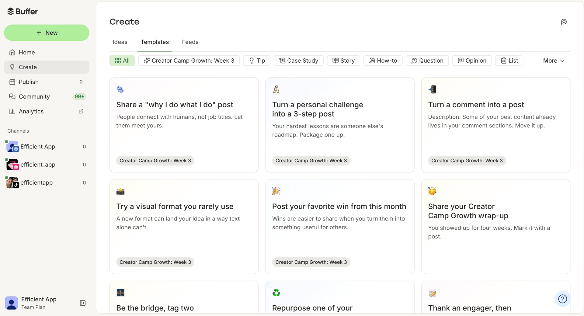Open Efficient App Team Plan account
The image size is (584, 316).
point(39,303)
